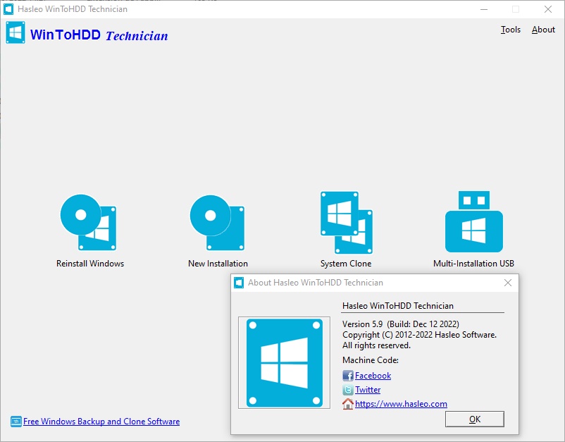The image size is (565, 442).
Task: Click the WinToHDD logo in header
Action: coord(15,32)
